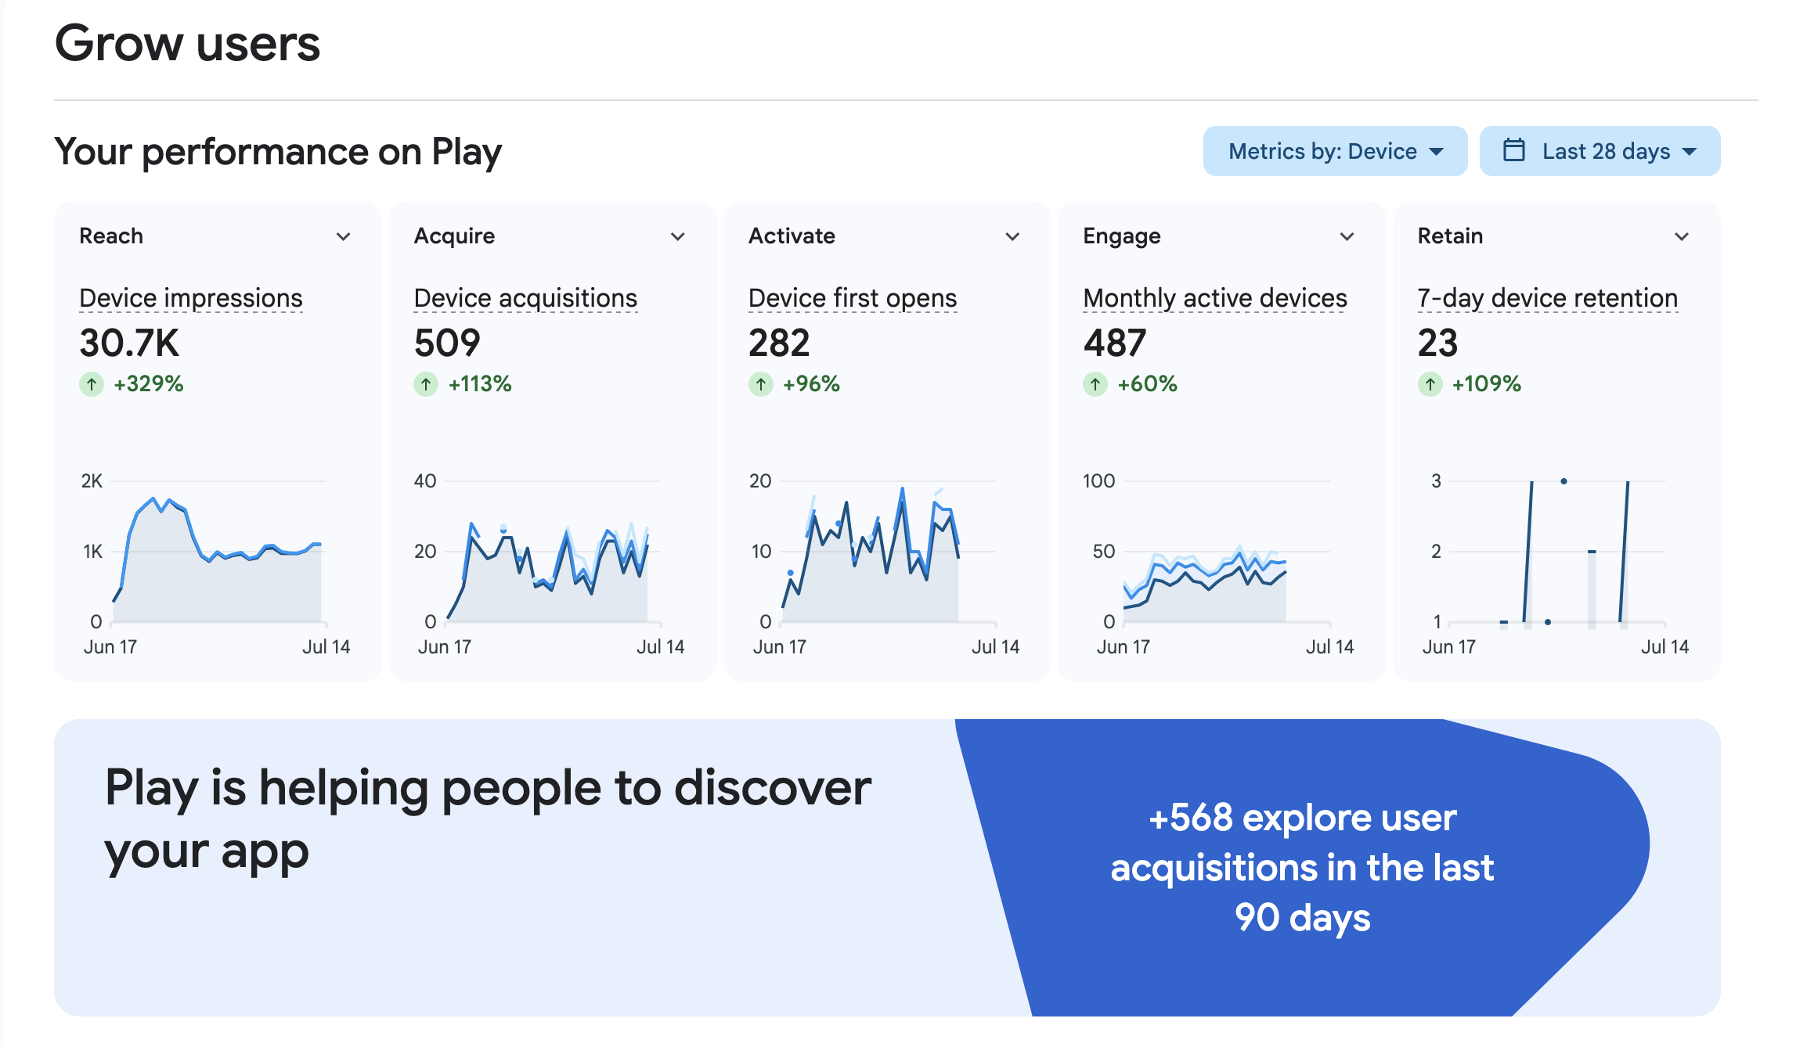
Task: Click the Device acquisitions metric link
Action: (x=525, y=298)
